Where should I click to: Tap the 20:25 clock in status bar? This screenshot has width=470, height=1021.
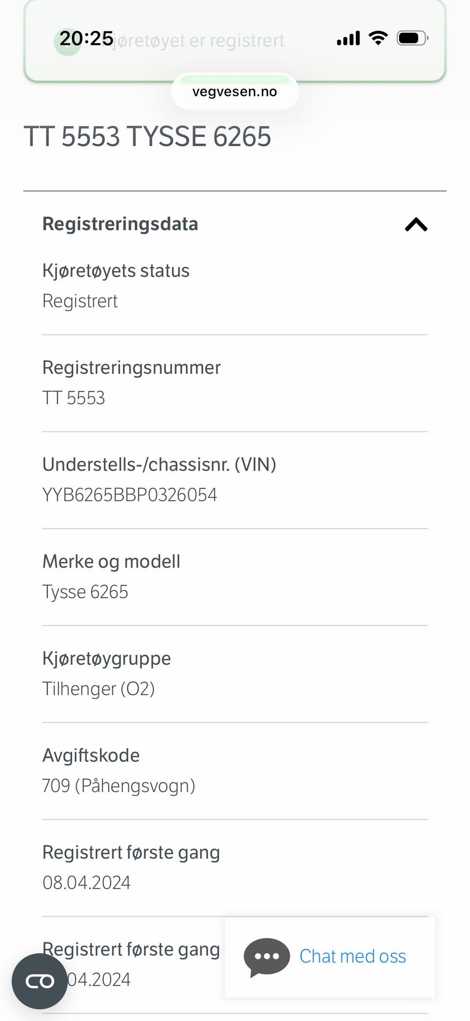[x=86, y=38]
